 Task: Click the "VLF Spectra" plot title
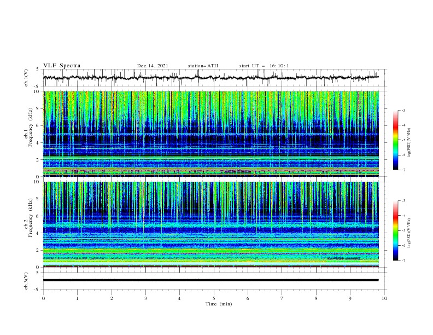[62, 66]
